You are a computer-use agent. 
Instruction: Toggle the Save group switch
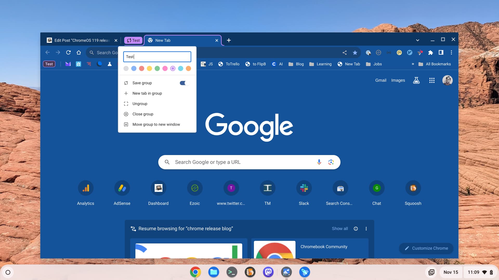click(185, 83)
